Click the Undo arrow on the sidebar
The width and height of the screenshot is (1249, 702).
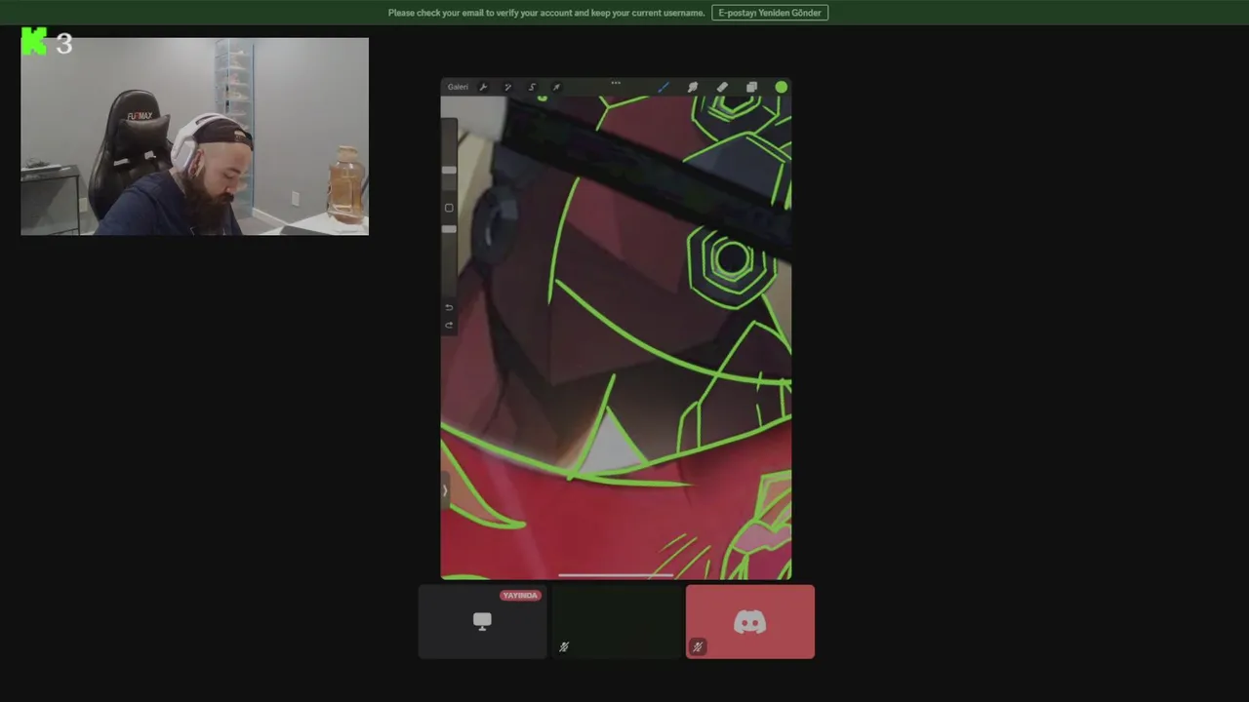pyautogui.click(x=449, y=307)
